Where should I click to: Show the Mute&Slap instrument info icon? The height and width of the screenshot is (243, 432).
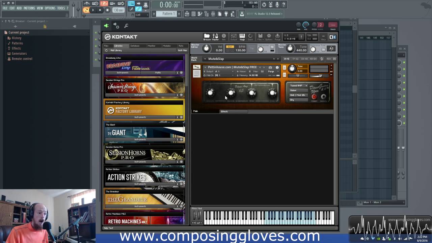coord(277,67)
